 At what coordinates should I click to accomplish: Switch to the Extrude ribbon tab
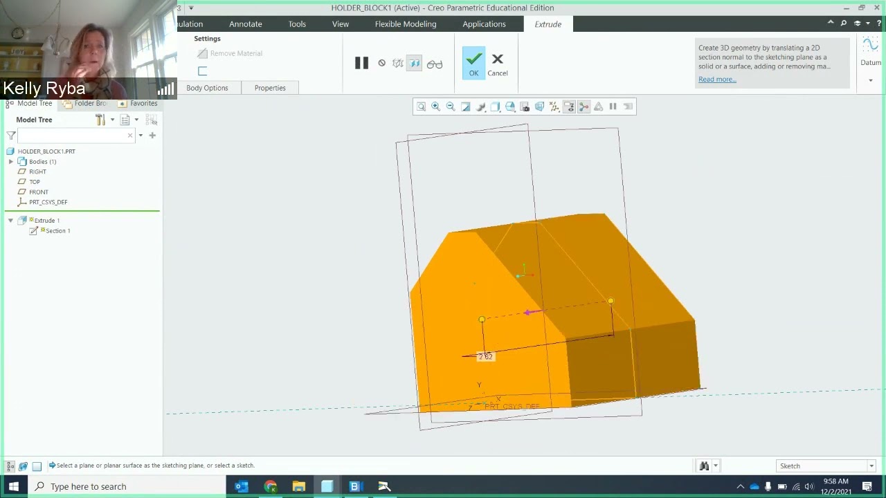point(548,24)
